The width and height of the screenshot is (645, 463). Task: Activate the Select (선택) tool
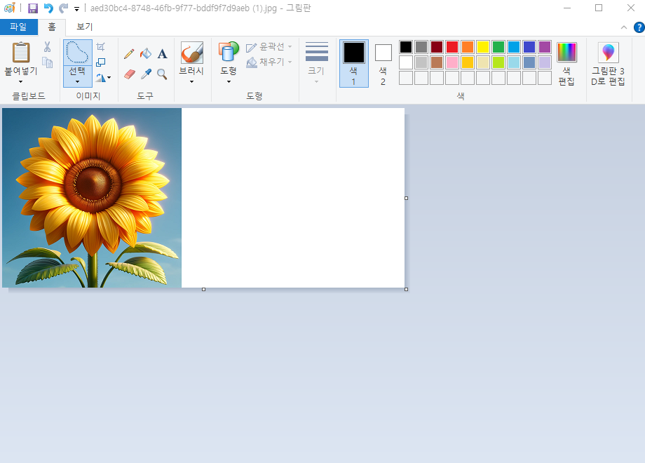click(77, 53)
